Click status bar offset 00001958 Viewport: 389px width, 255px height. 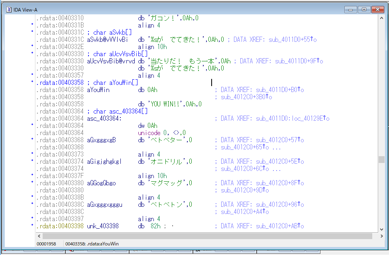tap(46, 244)
